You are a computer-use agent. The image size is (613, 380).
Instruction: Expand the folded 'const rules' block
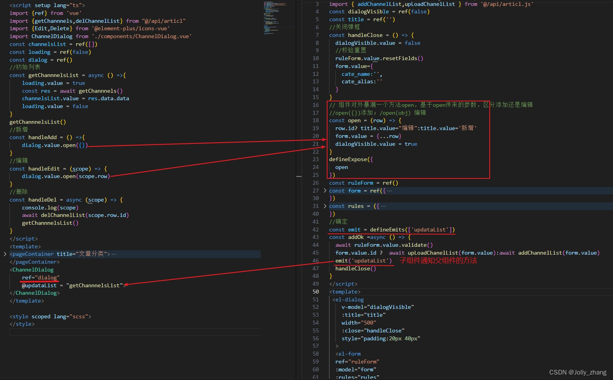click(x=325, y=206)
